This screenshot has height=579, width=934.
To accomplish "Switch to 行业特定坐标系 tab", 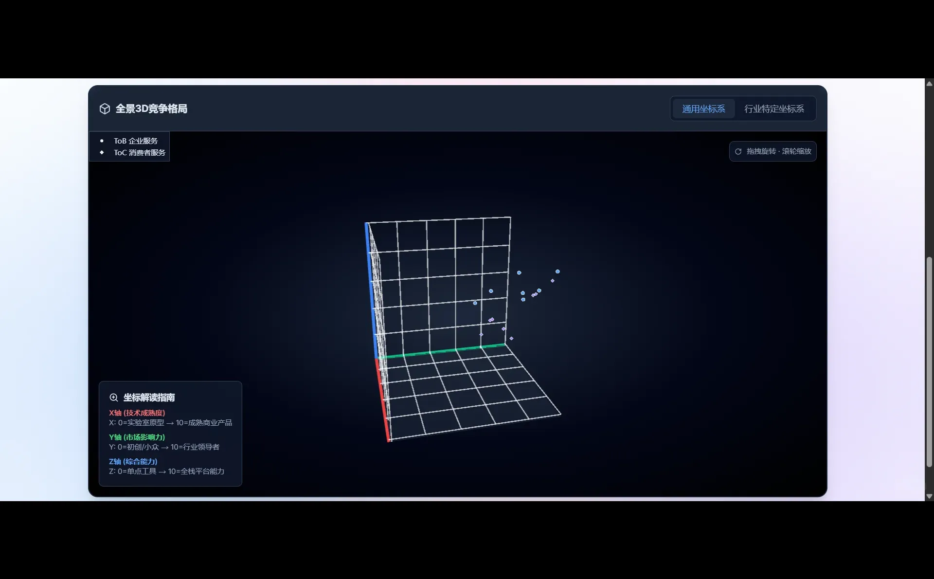I will click(x=774, y=109).
